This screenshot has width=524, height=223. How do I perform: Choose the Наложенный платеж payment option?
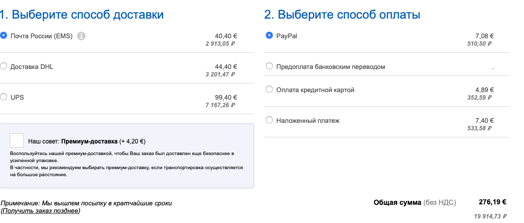click(x=269, y=120)
